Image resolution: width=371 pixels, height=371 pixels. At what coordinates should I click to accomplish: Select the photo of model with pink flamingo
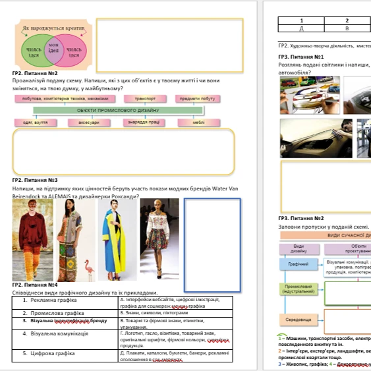pos(76,240)
